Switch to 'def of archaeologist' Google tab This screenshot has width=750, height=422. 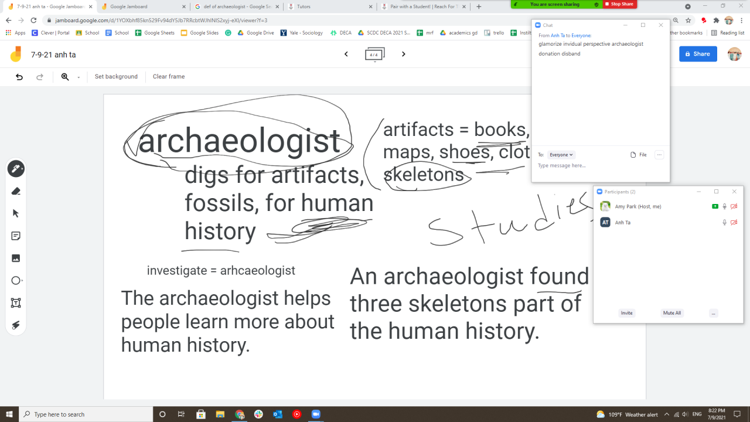(x=236, y=6)
